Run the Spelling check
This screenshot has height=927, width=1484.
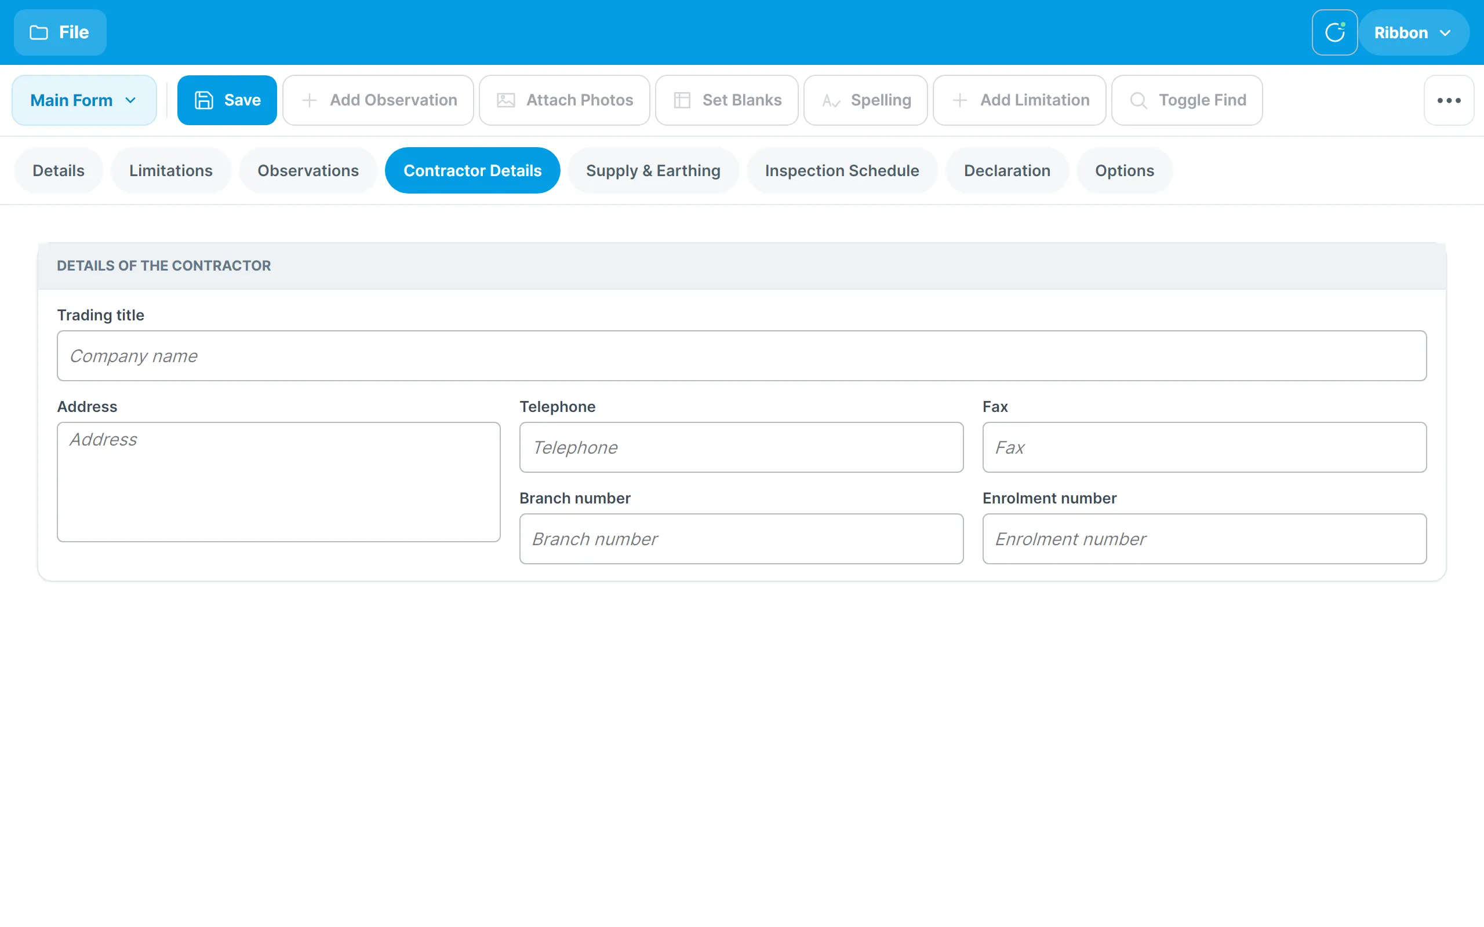[x=865, y=100]
